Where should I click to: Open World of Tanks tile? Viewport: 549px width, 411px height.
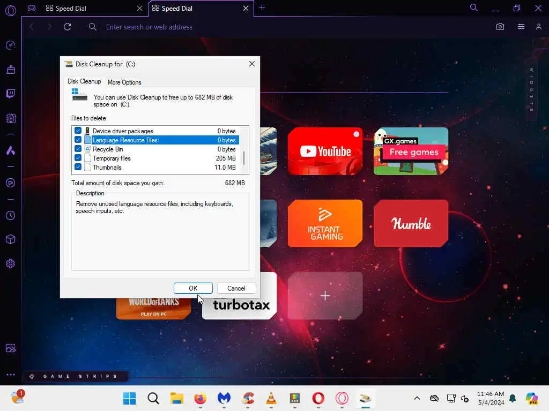[153, 309]
